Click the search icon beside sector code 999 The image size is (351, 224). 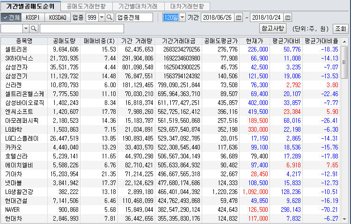pos(110,18)
